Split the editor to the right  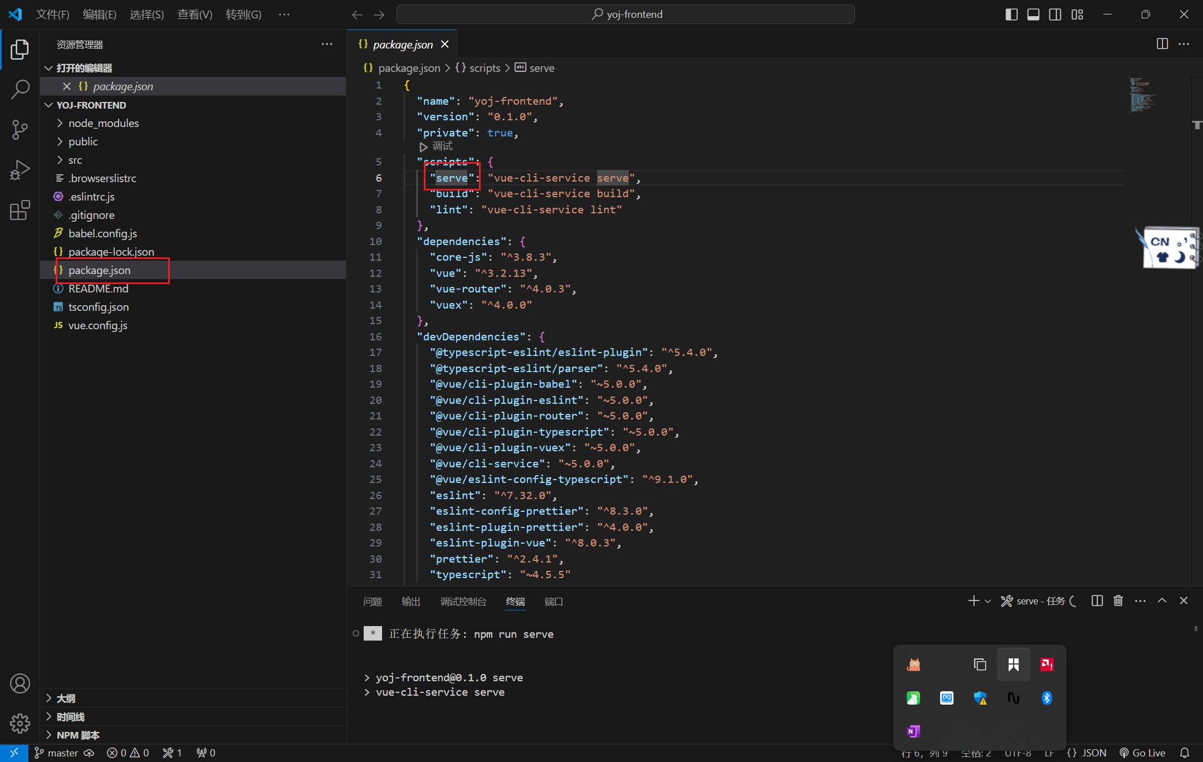click(x=1162, y=44)
